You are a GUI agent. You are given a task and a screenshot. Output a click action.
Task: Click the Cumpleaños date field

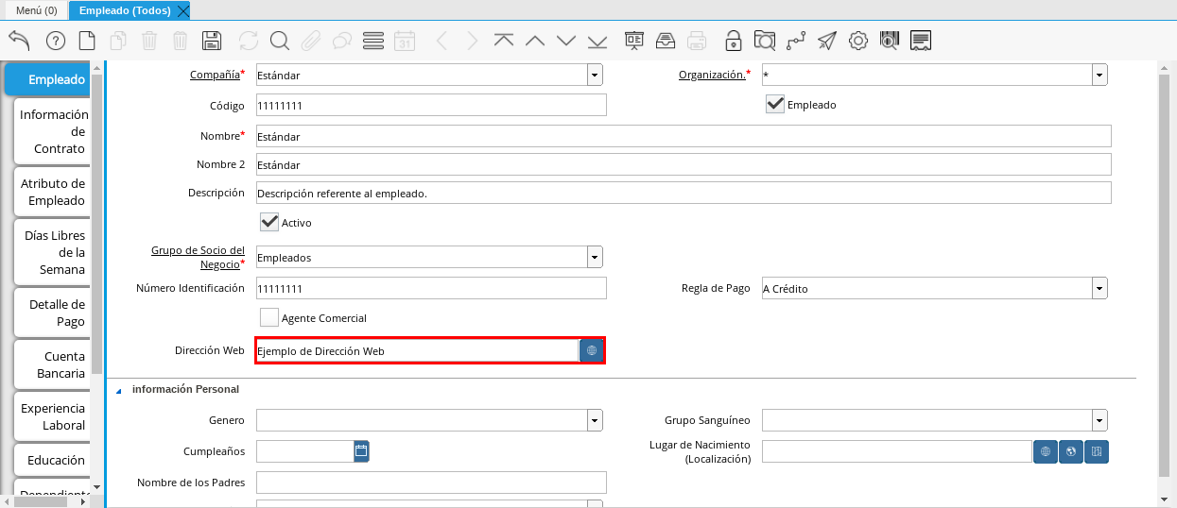pos(304,451)
